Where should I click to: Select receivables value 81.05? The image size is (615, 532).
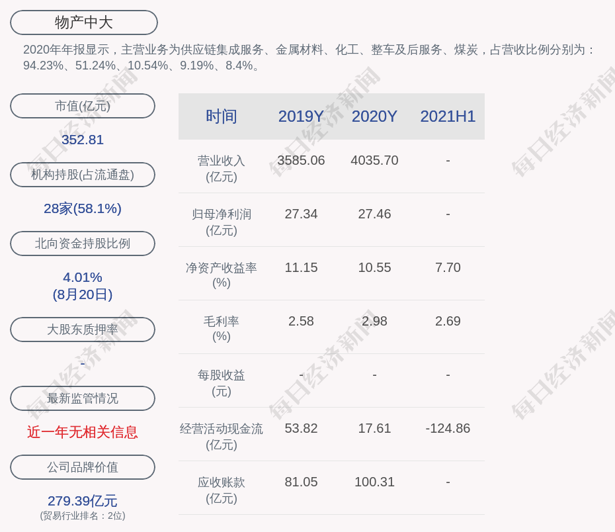coord(301,482)
